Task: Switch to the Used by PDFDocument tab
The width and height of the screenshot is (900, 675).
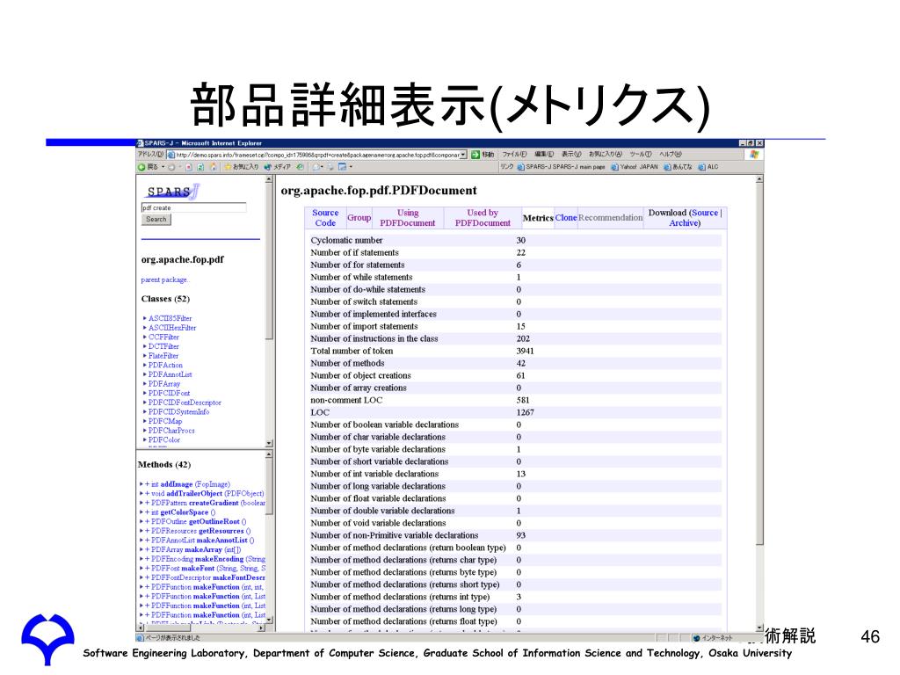Action: coord(483,218)
